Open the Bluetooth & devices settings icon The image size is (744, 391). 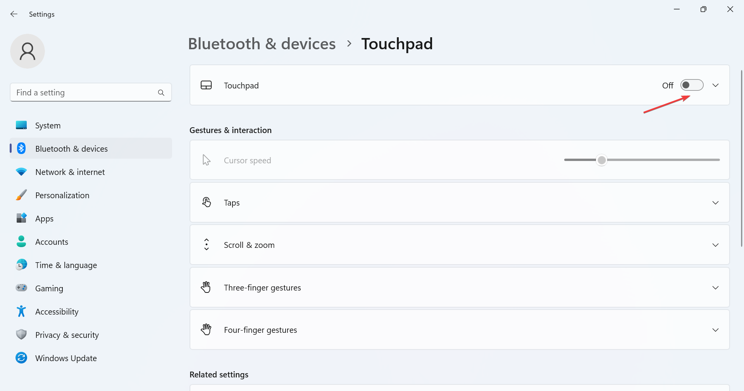pos(21,148)
